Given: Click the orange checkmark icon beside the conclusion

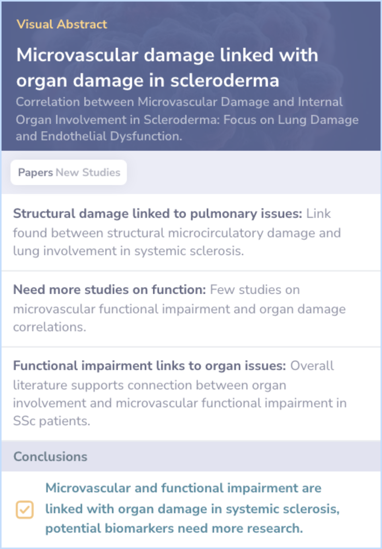Looking at the screenshot, I should 24,509.
